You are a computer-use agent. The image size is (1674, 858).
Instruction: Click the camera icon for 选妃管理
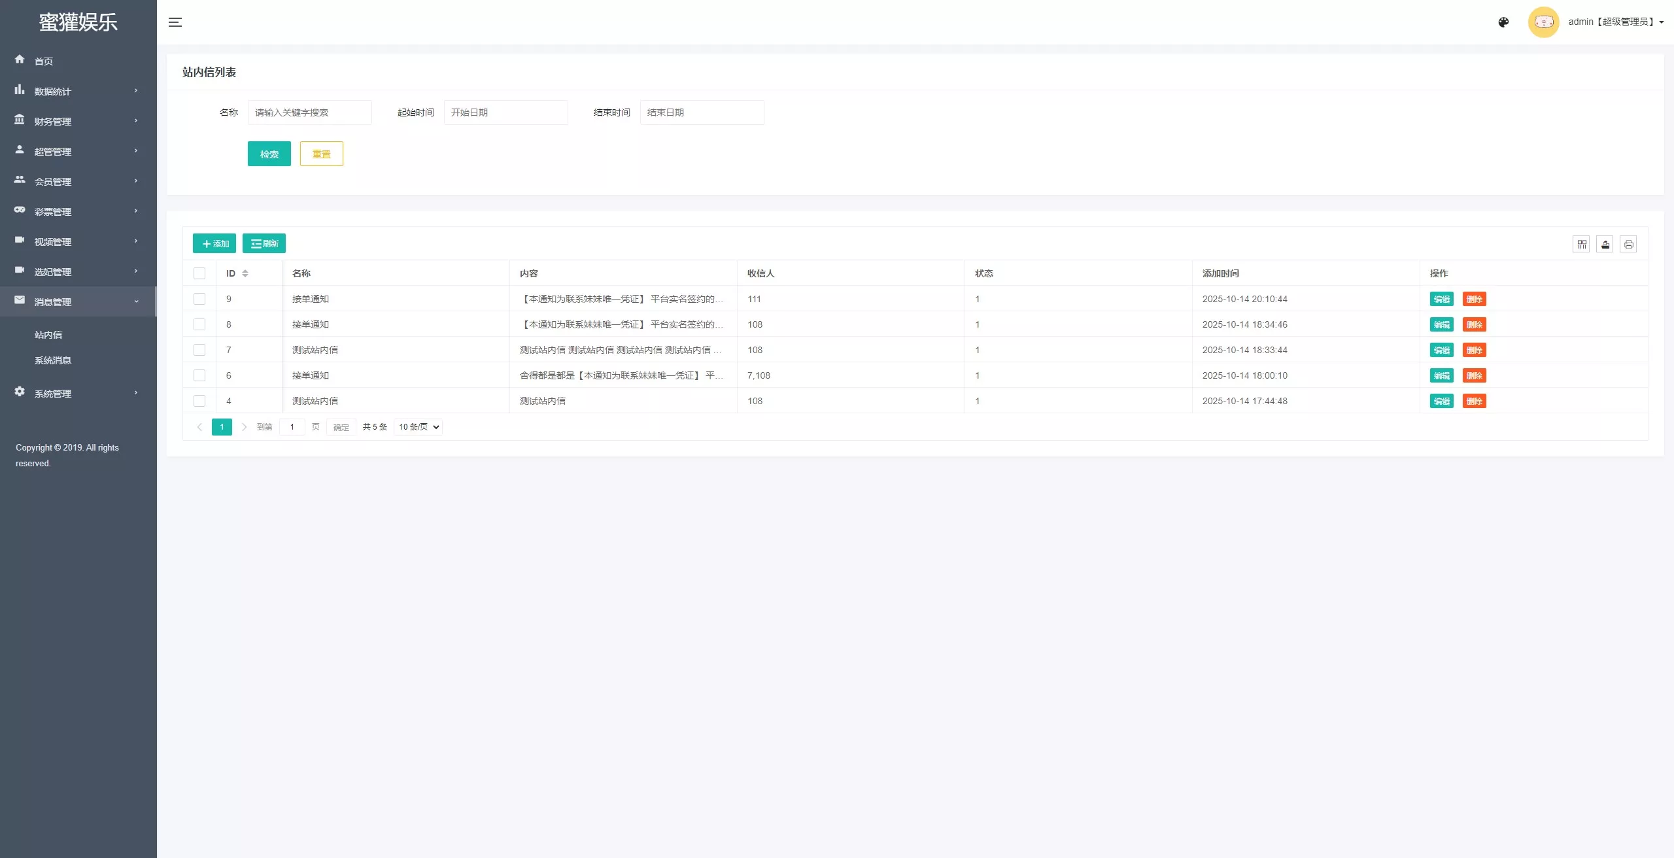[x=20, y=270]
